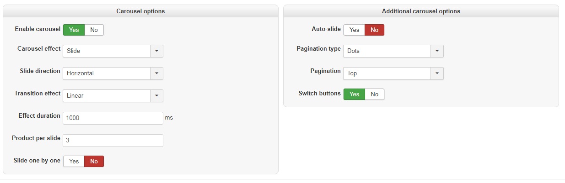The width and height of the screenshot is (565, 183).
Task: Click the Transition effect dropdown arrow
Action: 156,96
